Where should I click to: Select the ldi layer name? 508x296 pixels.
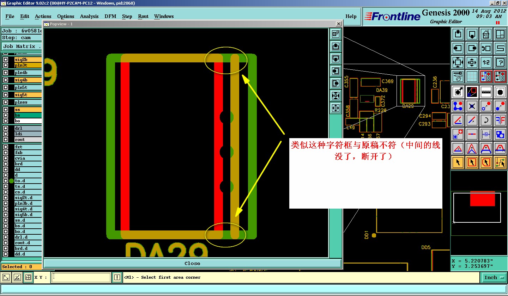click(28, 134)
